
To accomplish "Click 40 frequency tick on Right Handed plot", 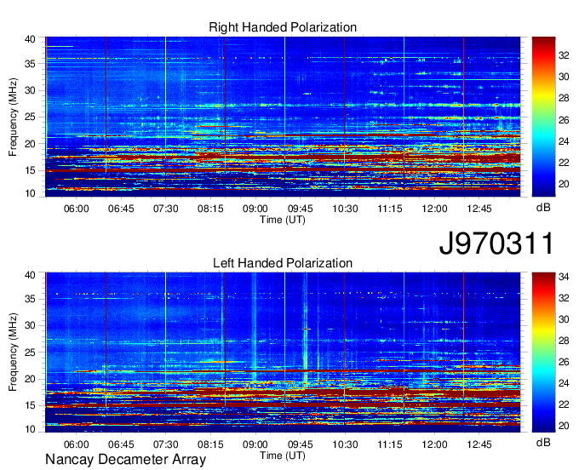I will point(30,39).
